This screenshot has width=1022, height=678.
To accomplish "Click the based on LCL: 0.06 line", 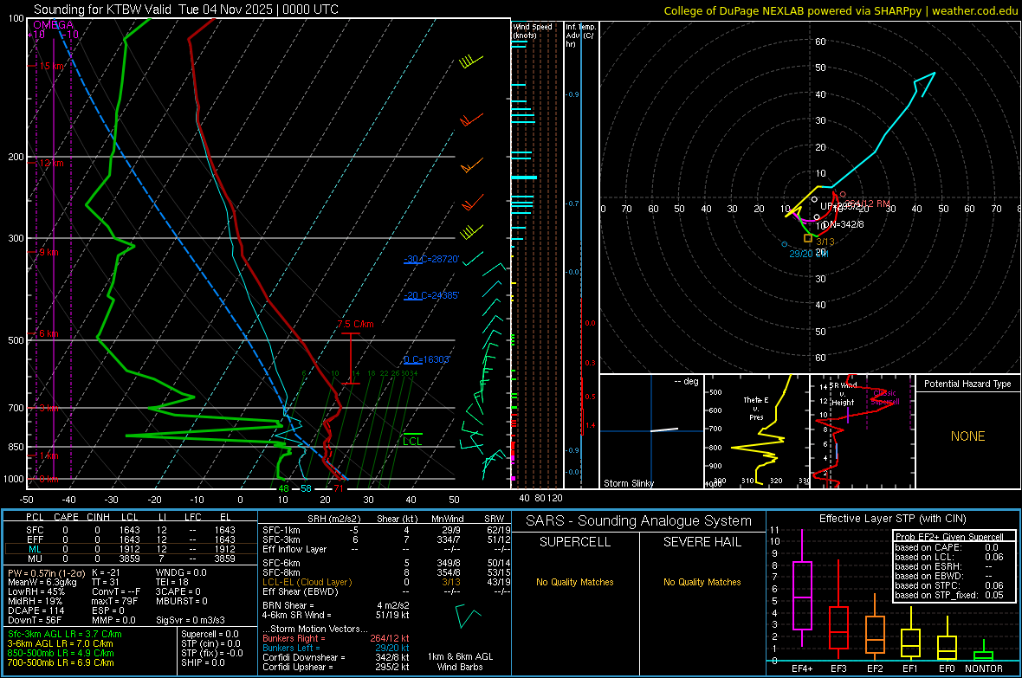I will click(949, 557).
